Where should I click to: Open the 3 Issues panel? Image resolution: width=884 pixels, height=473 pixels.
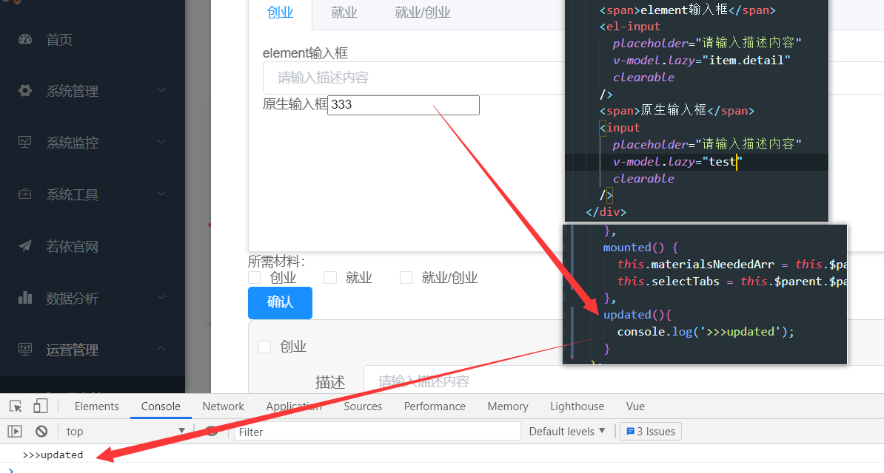pos(650,431)
